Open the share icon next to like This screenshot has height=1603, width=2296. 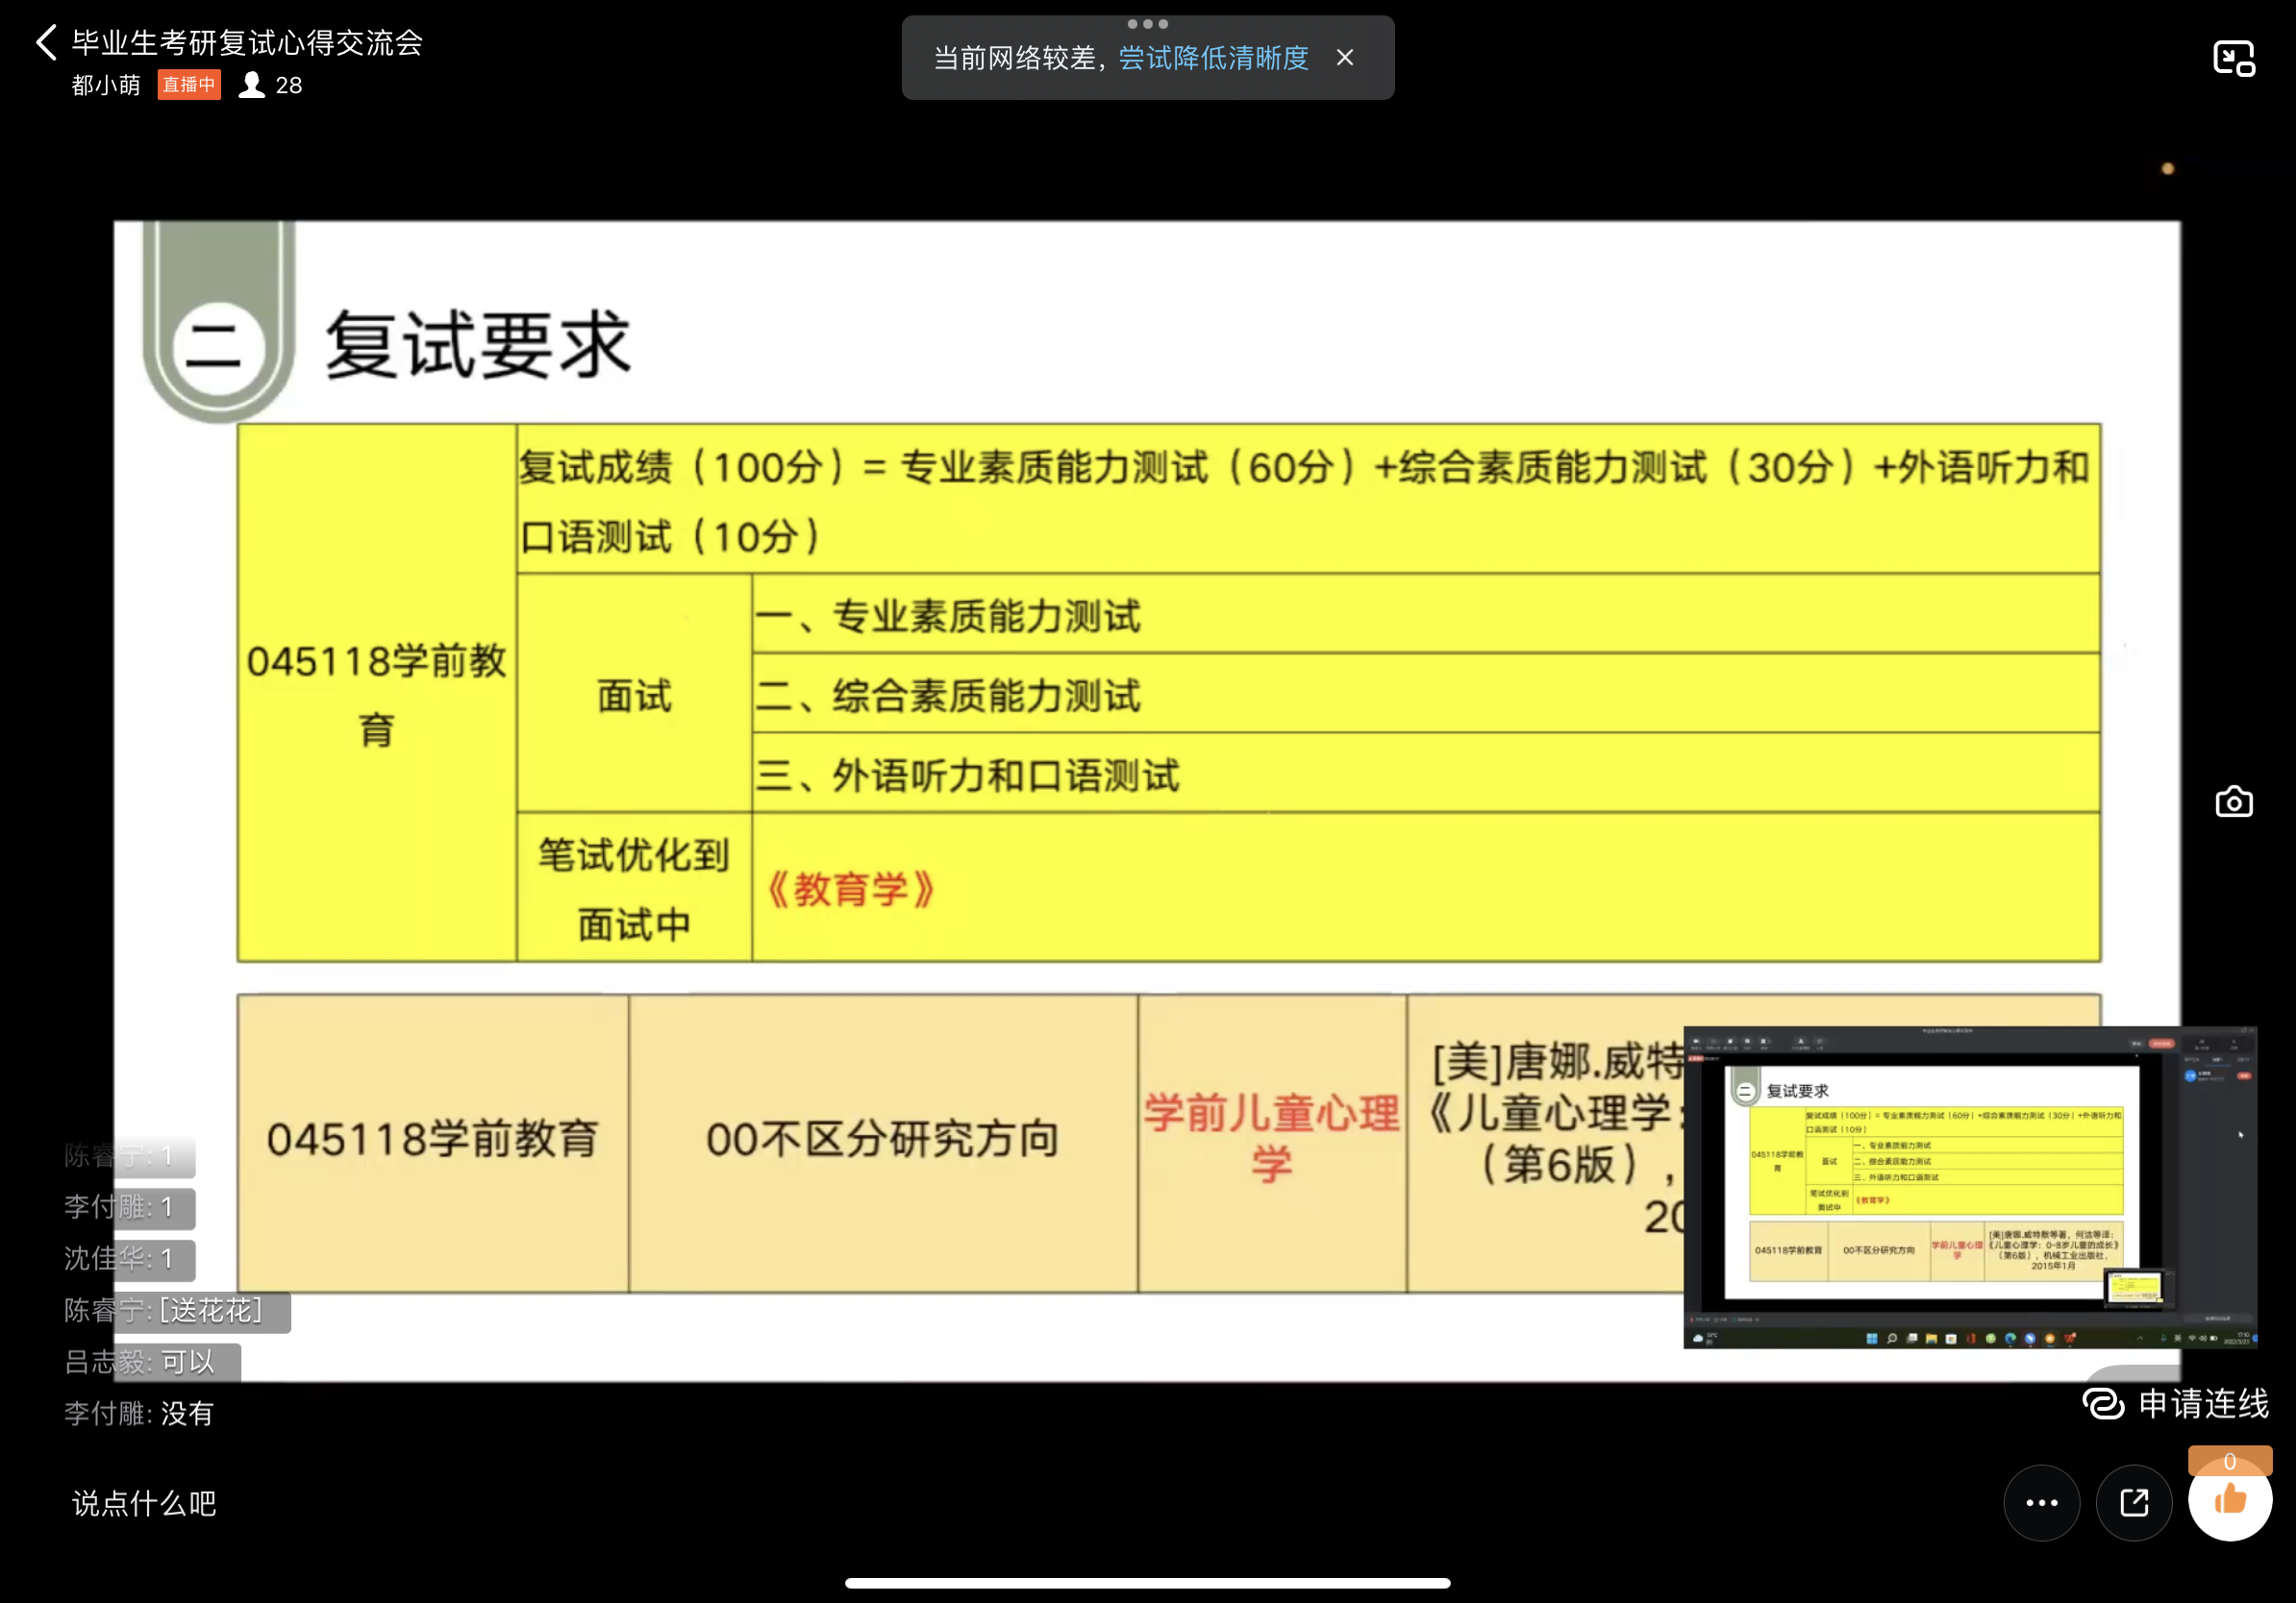coord(2134,1502)
